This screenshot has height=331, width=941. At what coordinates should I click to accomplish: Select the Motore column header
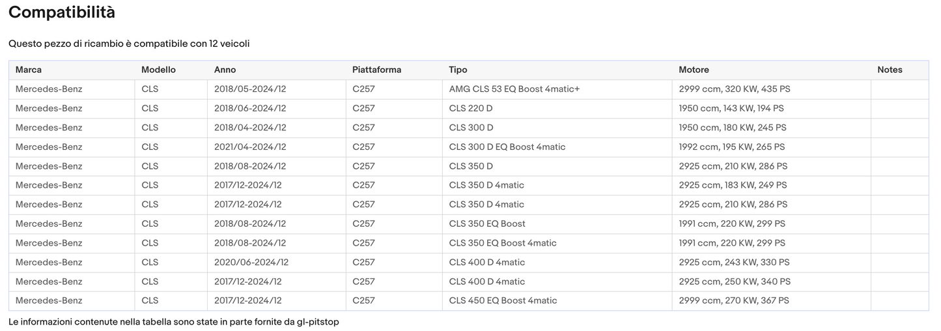click(x=694, y=70)
